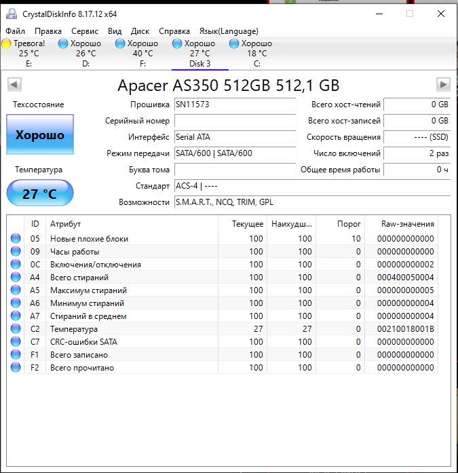This screenshot has width=458, height=473.
Task: Click status icon of attribute A6
Action: (16, 303)
